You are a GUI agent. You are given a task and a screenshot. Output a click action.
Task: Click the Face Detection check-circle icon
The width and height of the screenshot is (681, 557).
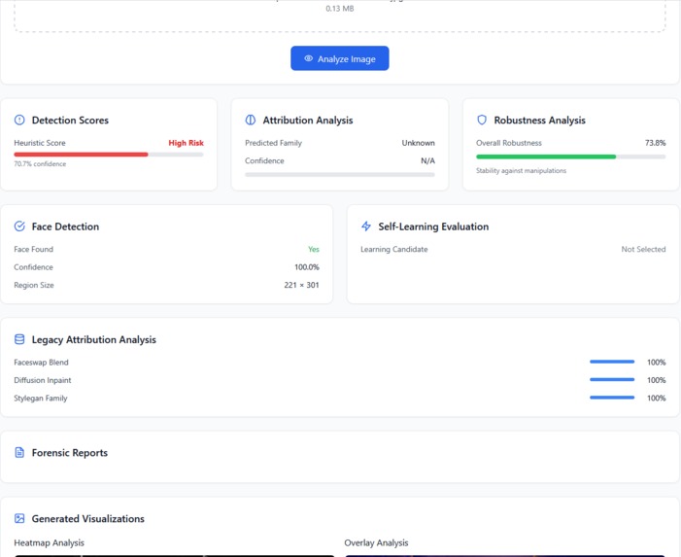coord(19,226)
